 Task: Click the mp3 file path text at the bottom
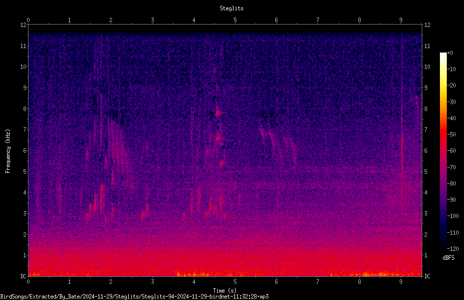(134, 297)
